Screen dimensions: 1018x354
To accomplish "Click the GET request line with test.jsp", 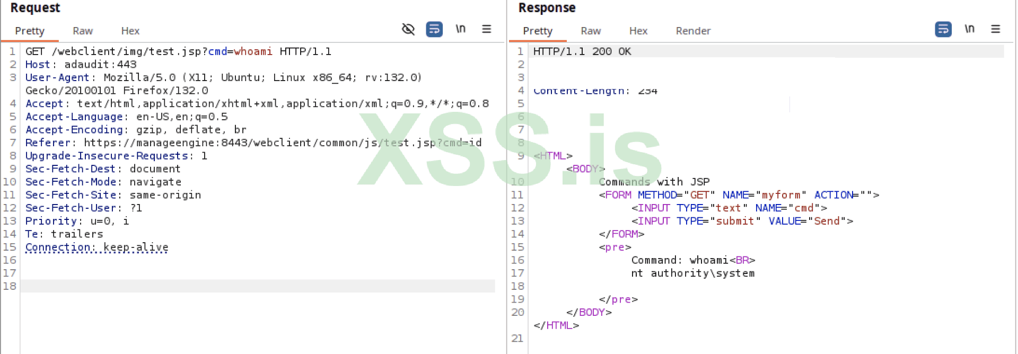I will tap(178, 51).
